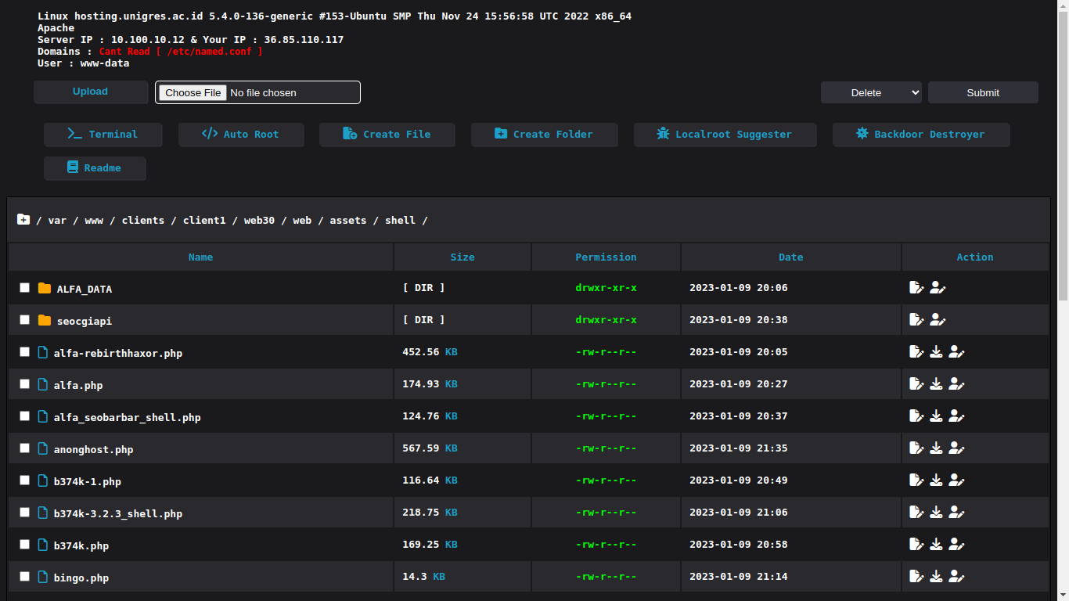Click the permission-edit icon for b374k-3.2.3_shell.php
This screenshot has width=1069, height=601.
(956, 513)
